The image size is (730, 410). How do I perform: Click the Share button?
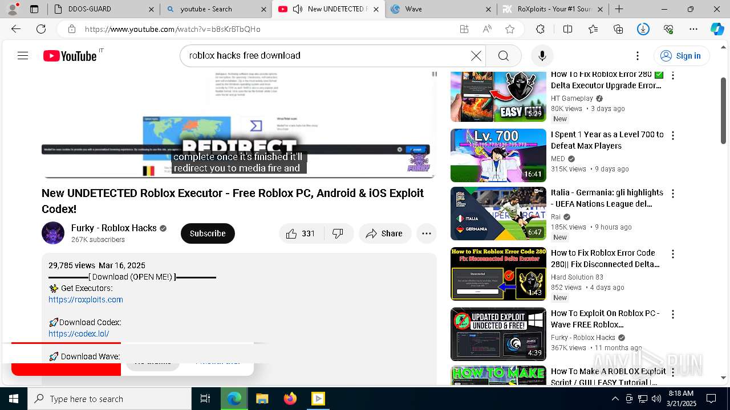pos(385,233)
